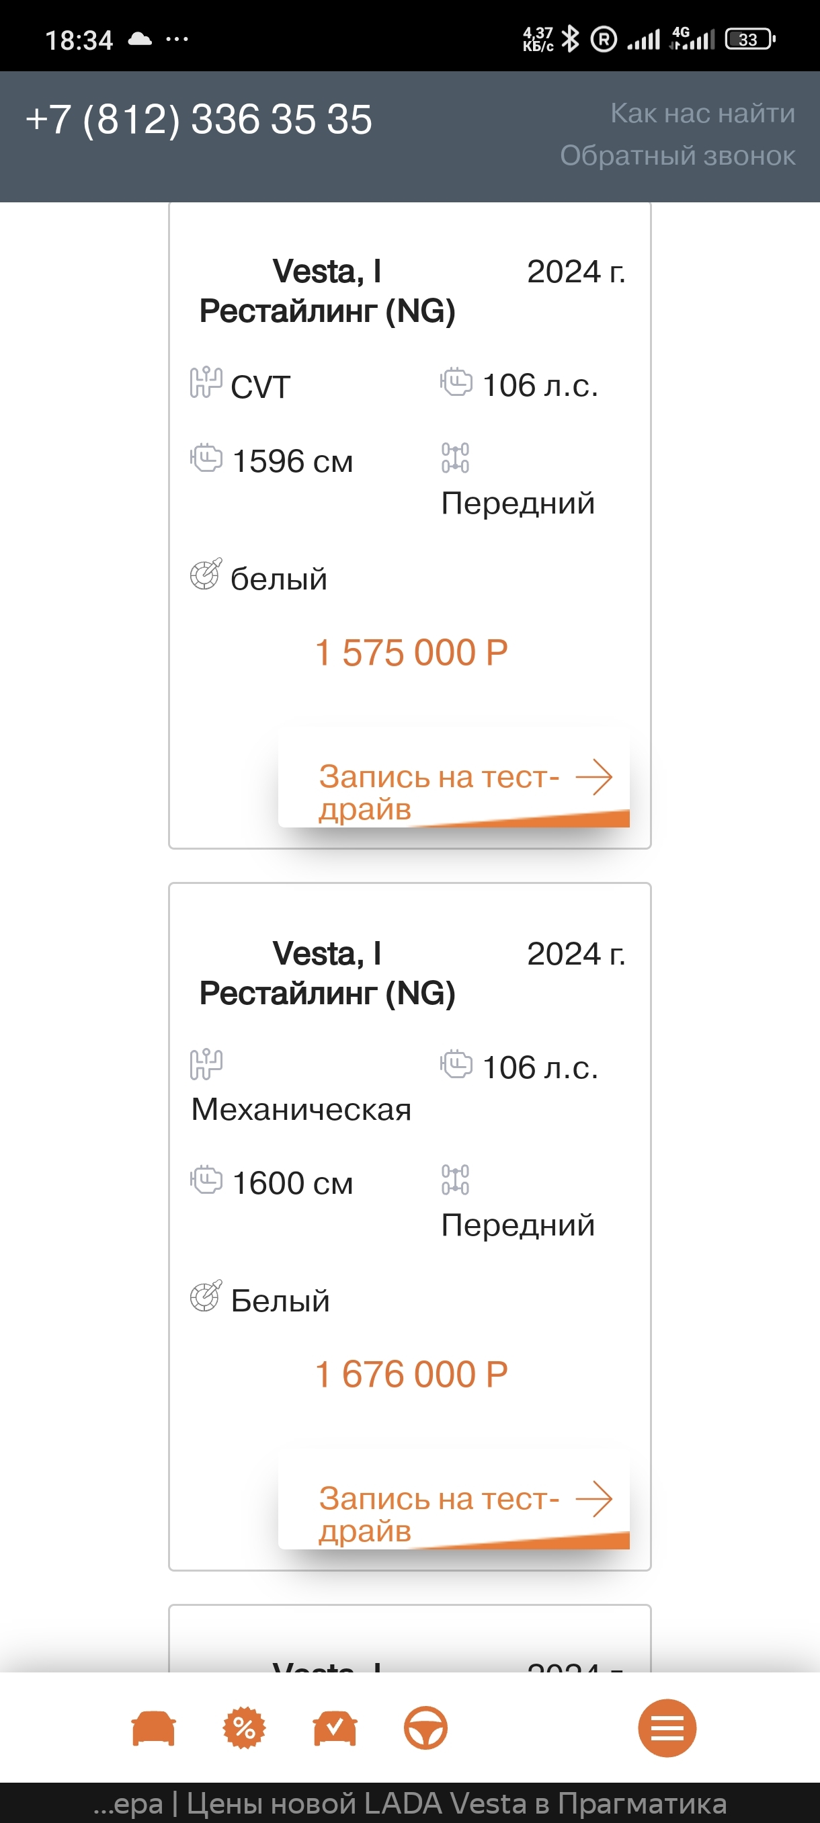The height and width of the screenshot is (1823, 820).
Task: Open the percent special offers icon
Action: [x=244, y=1728]
